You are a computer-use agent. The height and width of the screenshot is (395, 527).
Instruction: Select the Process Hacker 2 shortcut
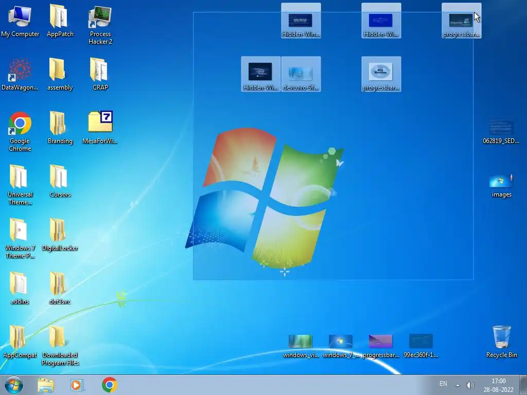tap(100, 25)
